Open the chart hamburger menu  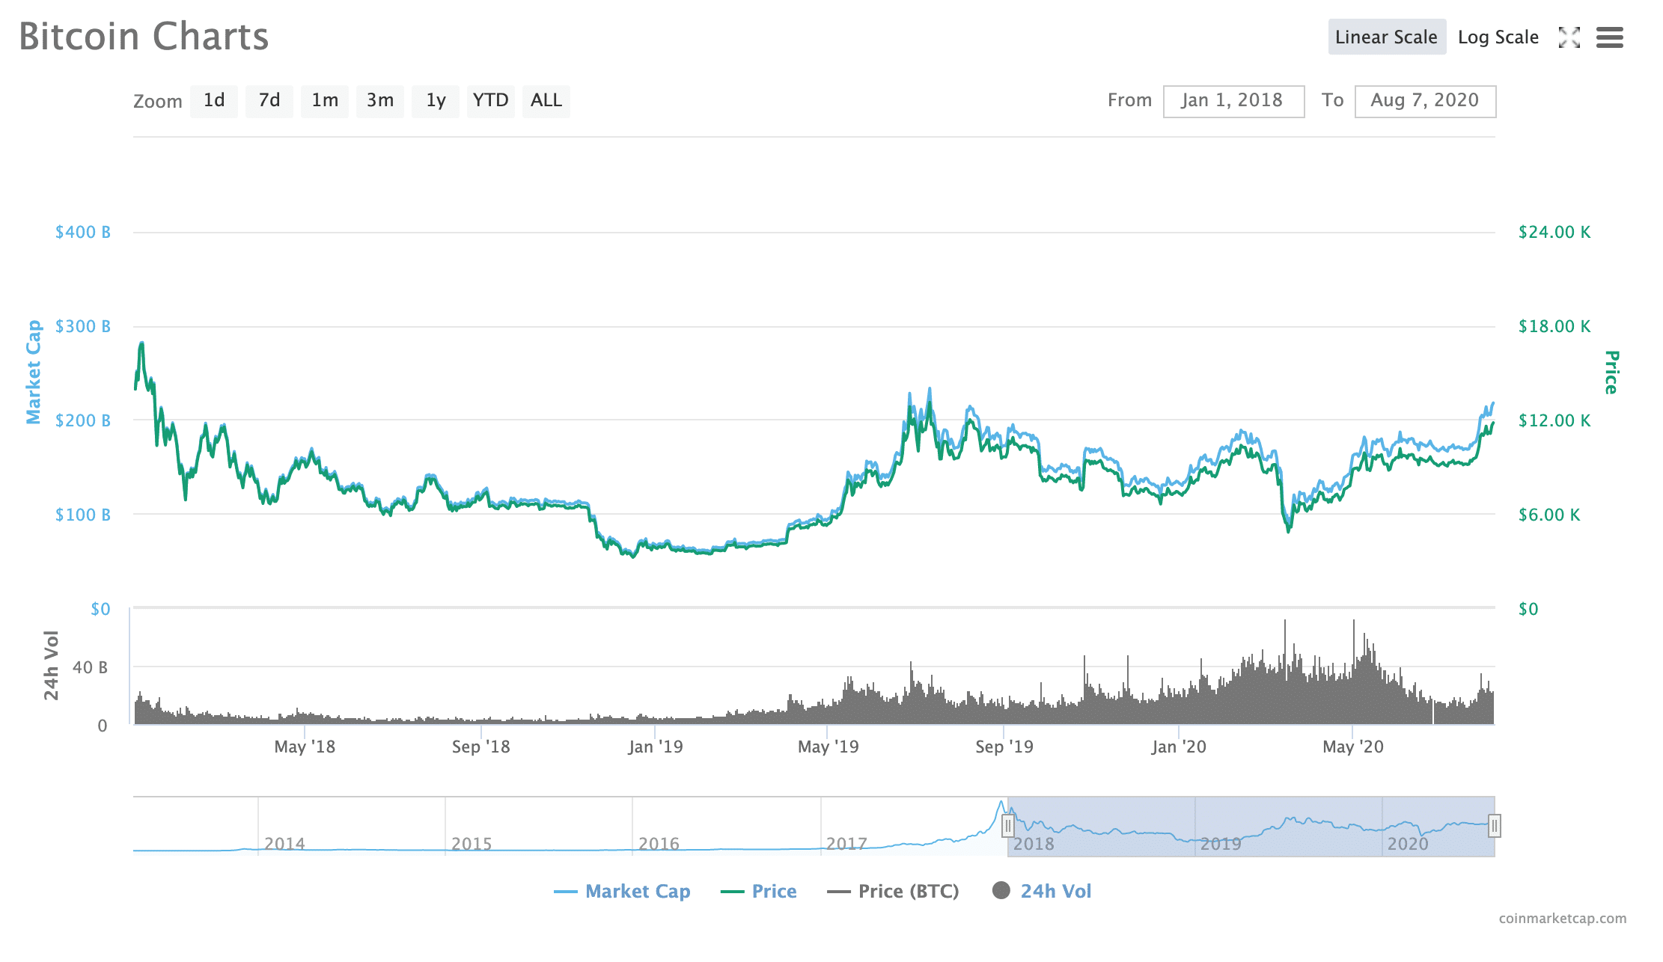(1609, 37)
